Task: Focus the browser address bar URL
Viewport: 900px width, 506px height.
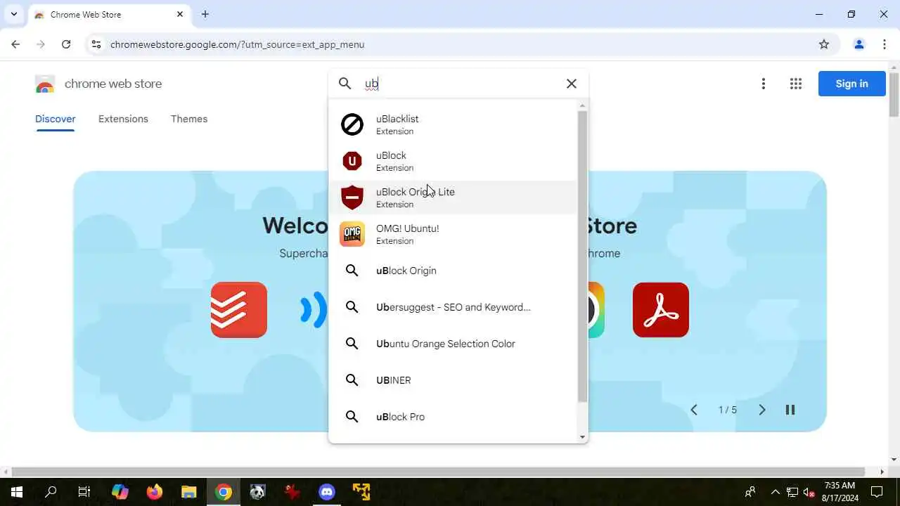Action: point(238,44)
